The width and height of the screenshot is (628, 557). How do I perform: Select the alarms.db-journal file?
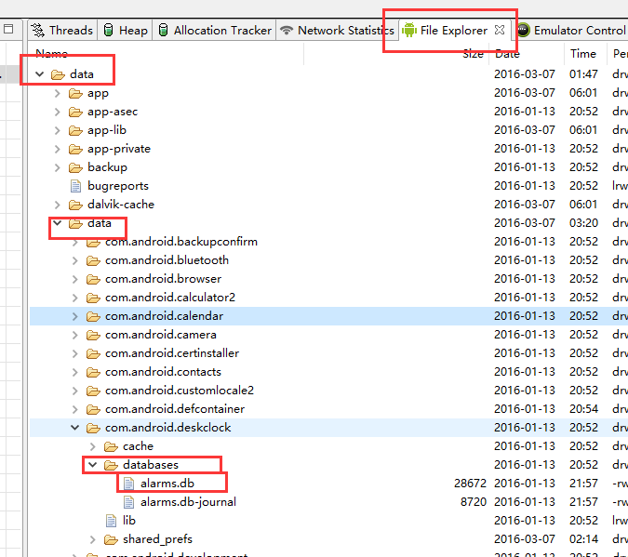tap(188, 502)
